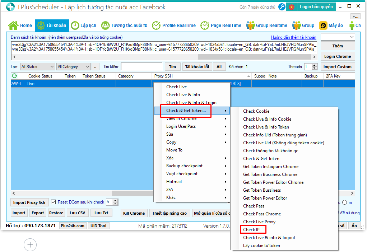
Task: Choose Check Cookie in the submenu
Action: 284,111
